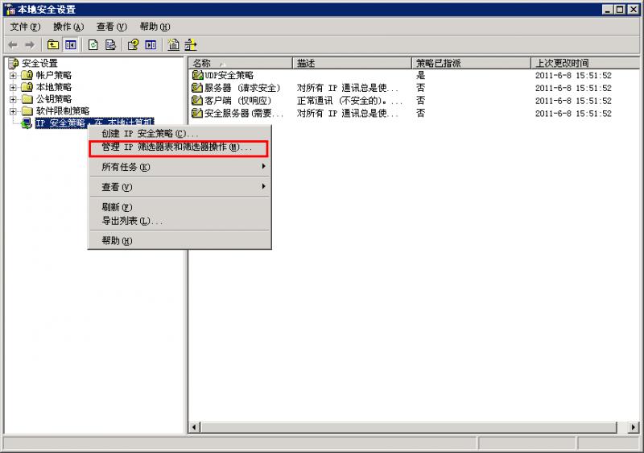Viewport: 644px width, 453px height.
Task: Click the 上次更改时间 column header
Action: tap(584, 63)
